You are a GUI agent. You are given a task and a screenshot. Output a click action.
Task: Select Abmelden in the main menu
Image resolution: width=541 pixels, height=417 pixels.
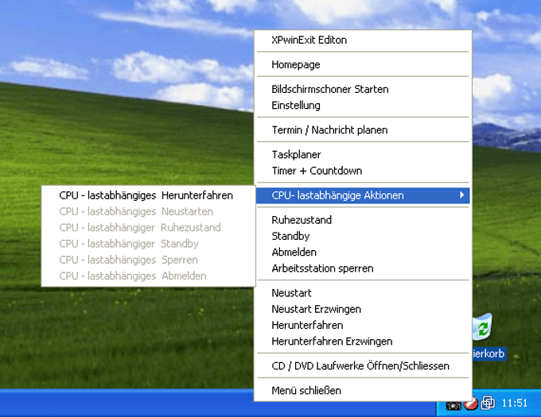pos(363,253)
